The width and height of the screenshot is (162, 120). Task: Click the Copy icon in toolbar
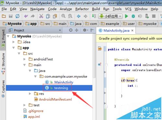tap(48, 16)
